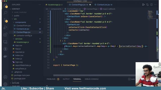Split the editor to the right

(151, 5)
